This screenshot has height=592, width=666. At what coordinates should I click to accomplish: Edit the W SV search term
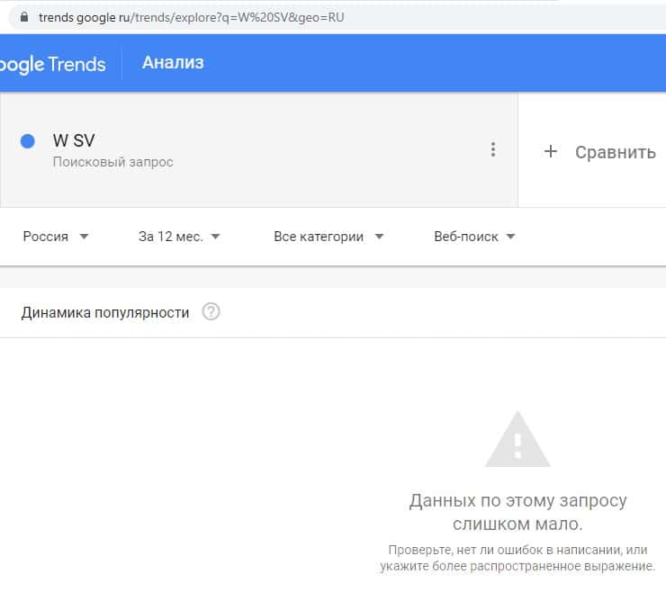pos(74,140)
